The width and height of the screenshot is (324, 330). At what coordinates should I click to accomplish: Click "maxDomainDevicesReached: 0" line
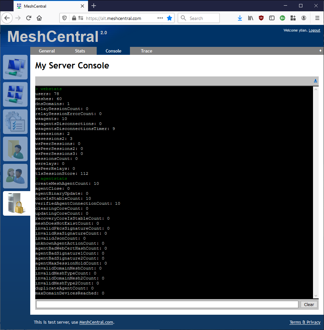pyautogui.click(x=70, y=293)
